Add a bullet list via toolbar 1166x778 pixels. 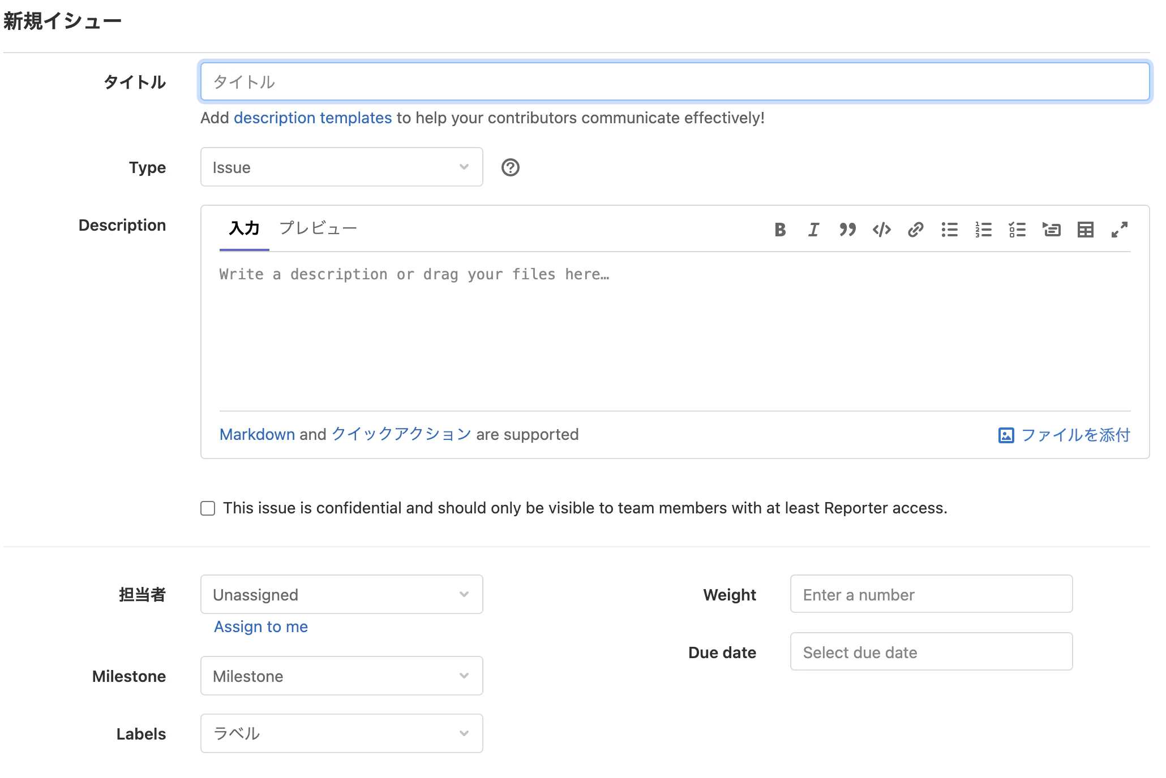tap(949, 230)
